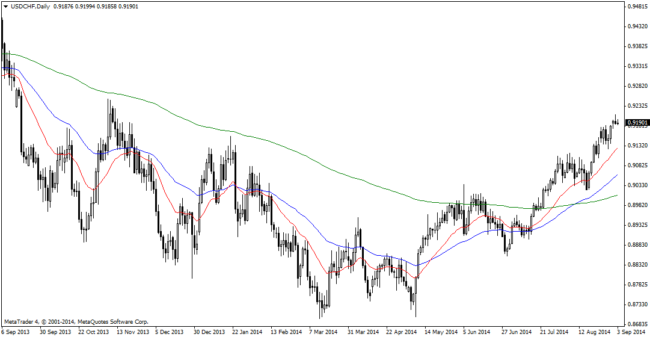Screen dimensions: 650x337
Task: Click the 5 Dec 2013 date label
Action: [x=170, y=332]
